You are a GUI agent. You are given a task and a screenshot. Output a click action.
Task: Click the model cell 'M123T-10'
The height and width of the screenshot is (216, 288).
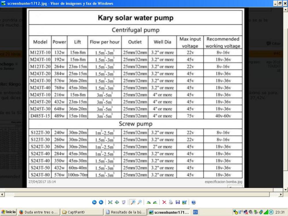point(40,52)
